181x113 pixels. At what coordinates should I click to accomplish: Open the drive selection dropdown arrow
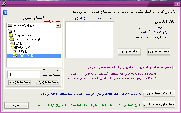[x=58, y=26]
